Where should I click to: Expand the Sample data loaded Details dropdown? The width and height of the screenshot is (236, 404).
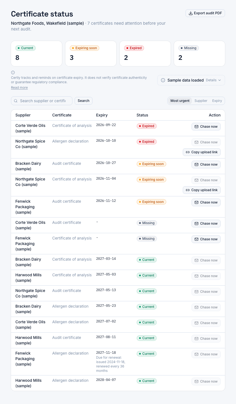pyautogui.click(x=213, y=80)
